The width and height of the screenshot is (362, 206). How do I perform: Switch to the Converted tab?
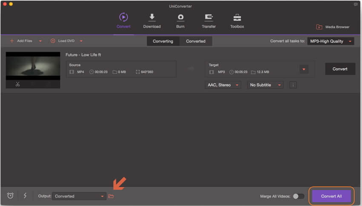click(195, 41)
